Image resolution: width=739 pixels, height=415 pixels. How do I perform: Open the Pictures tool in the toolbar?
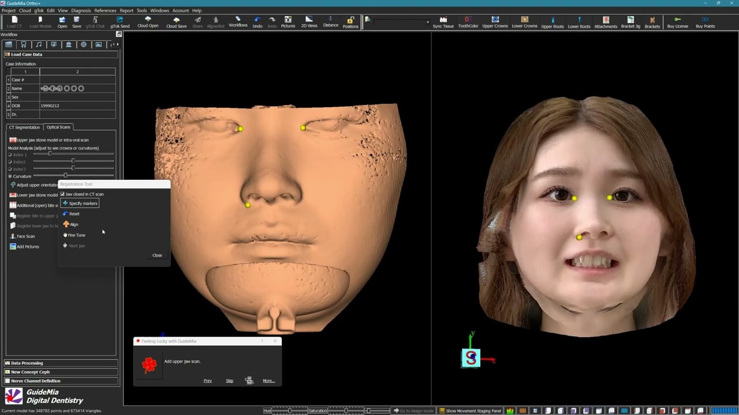click(288, 22)
